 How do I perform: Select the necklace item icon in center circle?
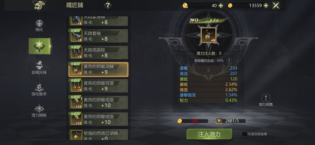coord(208,35)
